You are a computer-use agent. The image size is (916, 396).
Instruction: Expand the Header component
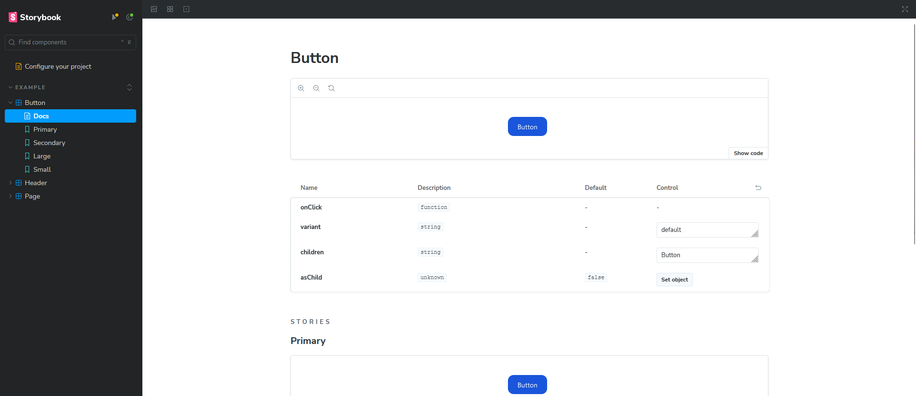[11, 183]
